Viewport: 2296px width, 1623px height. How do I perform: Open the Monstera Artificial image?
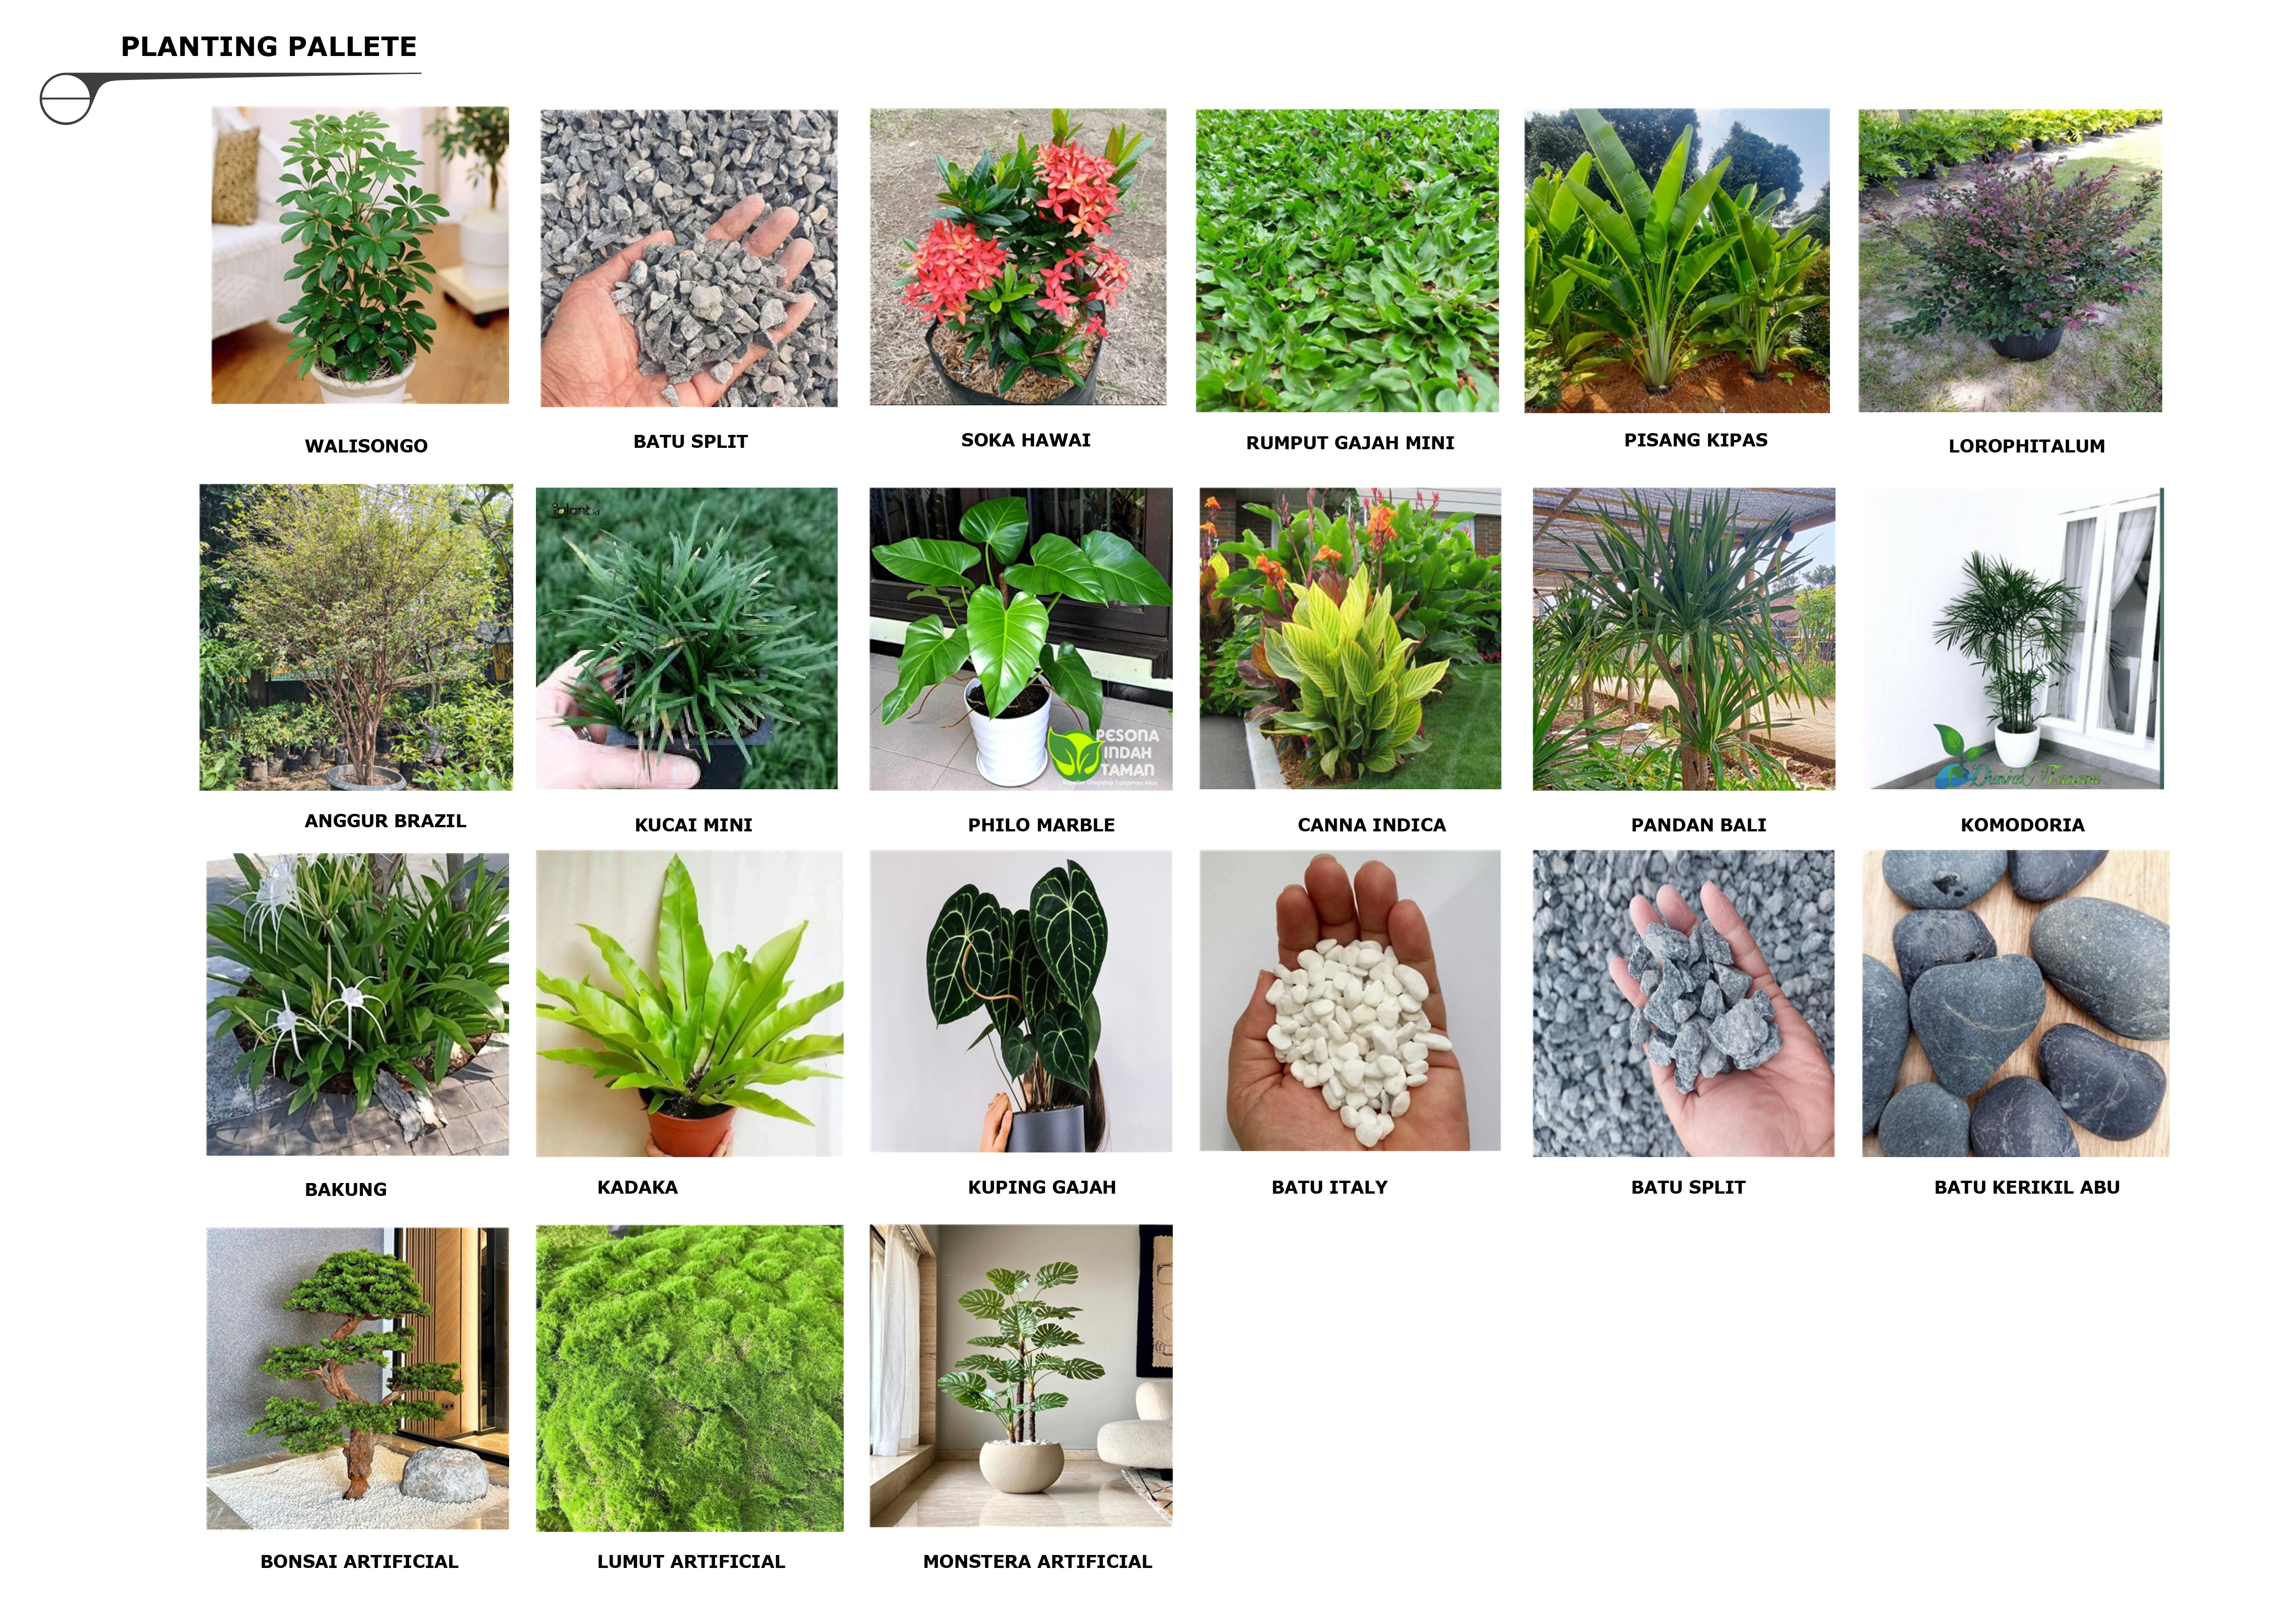[1021, 1376]
